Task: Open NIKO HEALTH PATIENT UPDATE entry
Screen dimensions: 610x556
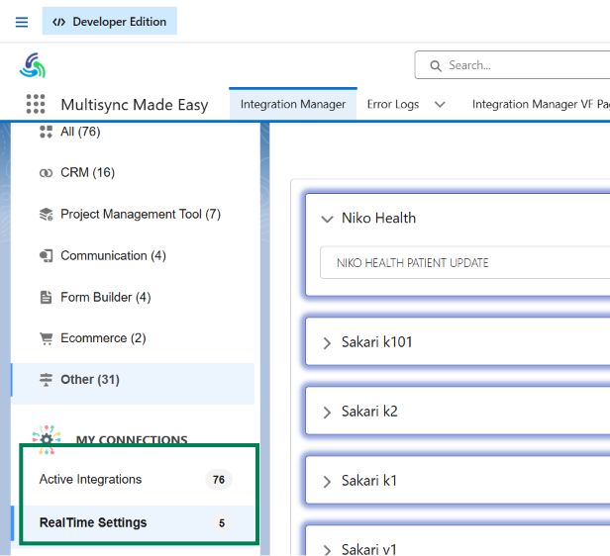Action: [464, 262]
